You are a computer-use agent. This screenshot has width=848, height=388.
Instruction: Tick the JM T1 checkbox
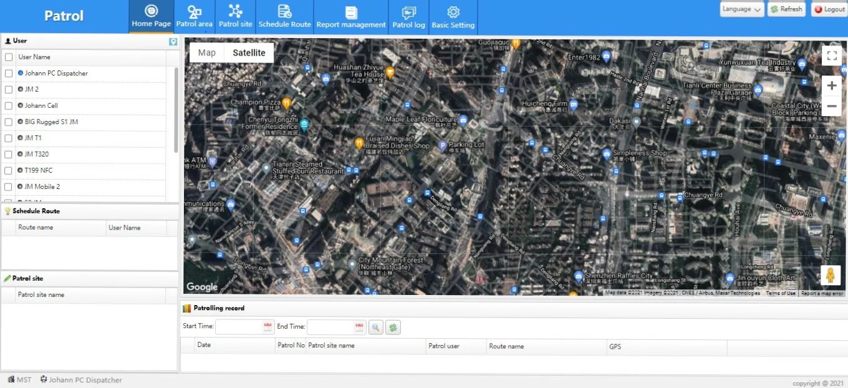click(9, 138)
